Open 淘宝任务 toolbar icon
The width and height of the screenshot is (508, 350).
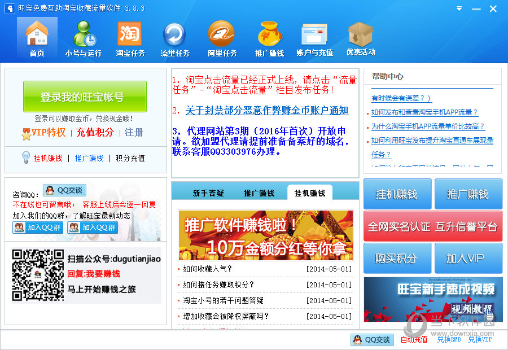tap(130, 38)
